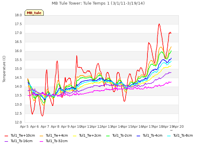Click the 15.0 y-axis tick label
This screenshot has width=197, height=147.
click(x=18, y=69)
